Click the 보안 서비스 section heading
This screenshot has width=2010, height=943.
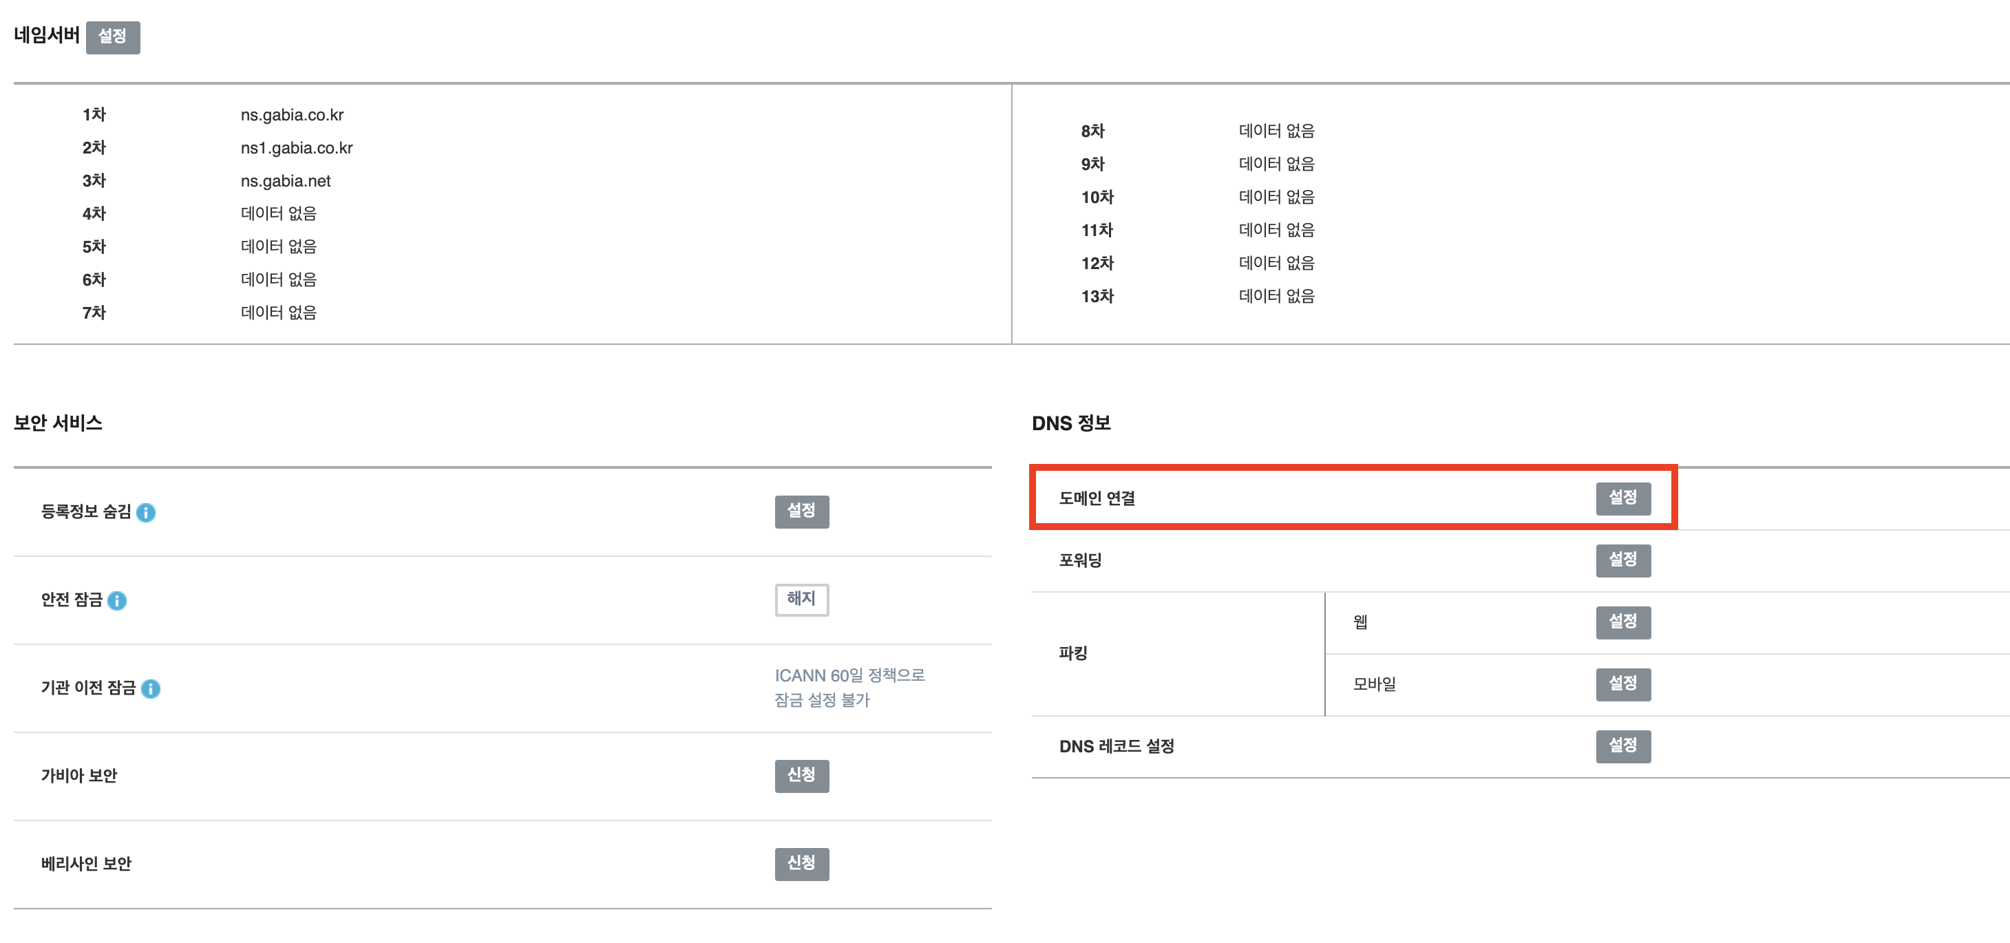[58, 423]
